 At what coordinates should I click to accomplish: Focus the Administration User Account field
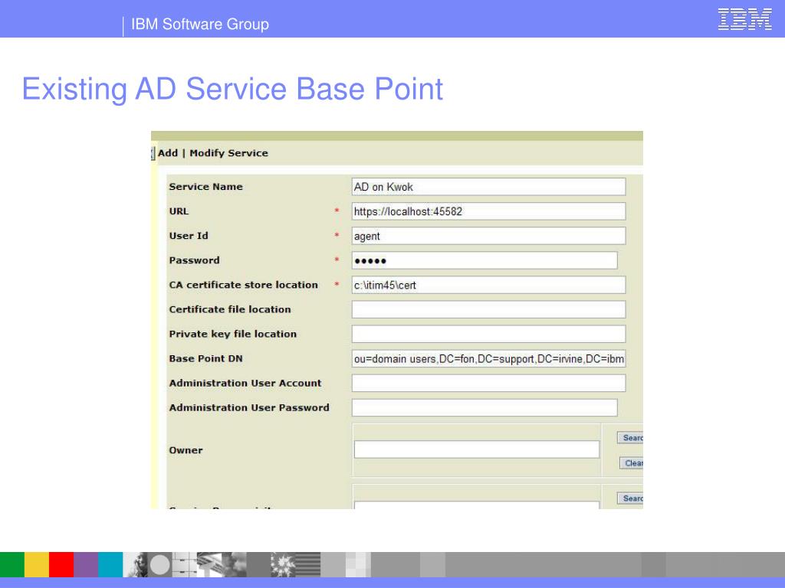point(488,383)
